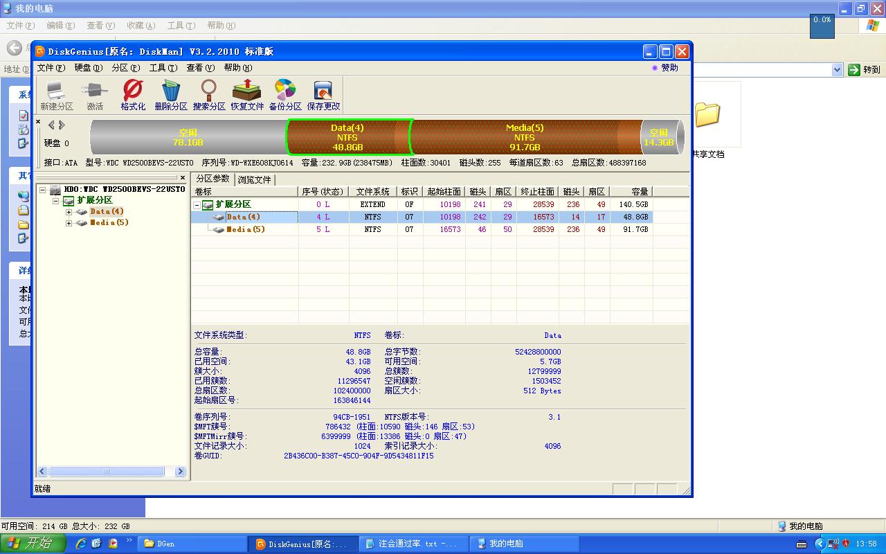Switch to 我的电脑 taskbar window
This screenshot has width=886, height=554.
click(525, 544)
